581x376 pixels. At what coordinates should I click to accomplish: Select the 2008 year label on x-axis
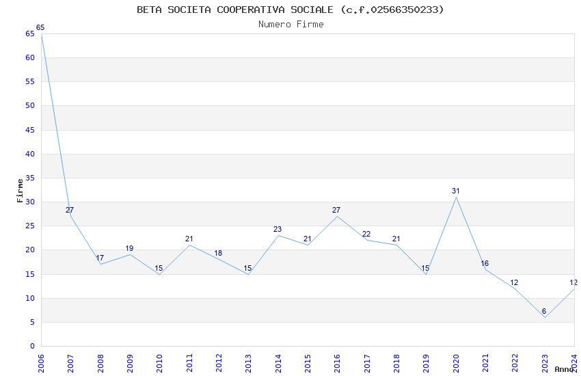tap(100, 364)
